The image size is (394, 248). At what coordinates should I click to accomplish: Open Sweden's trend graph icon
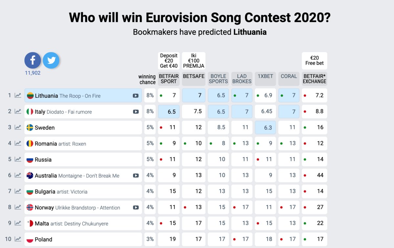pos(18,127)
